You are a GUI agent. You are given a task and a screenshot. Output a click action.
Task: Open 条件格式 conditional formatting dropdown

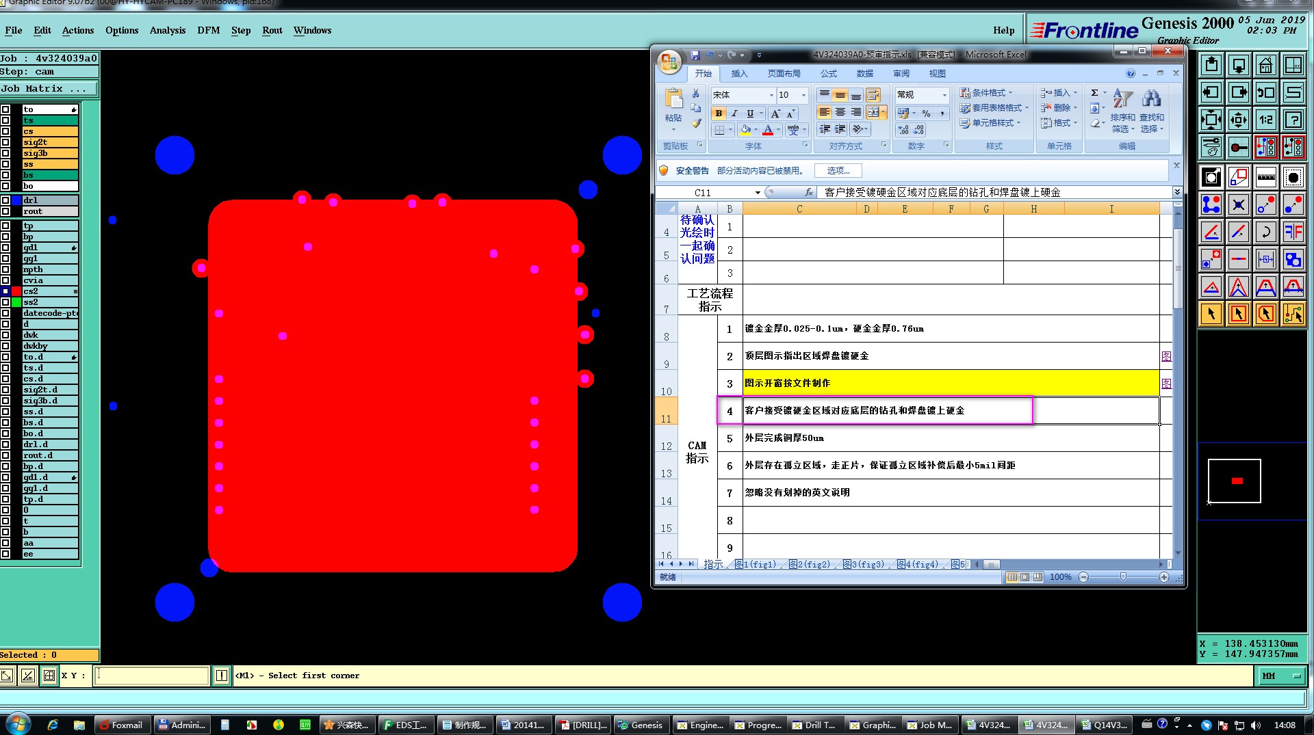985,93
